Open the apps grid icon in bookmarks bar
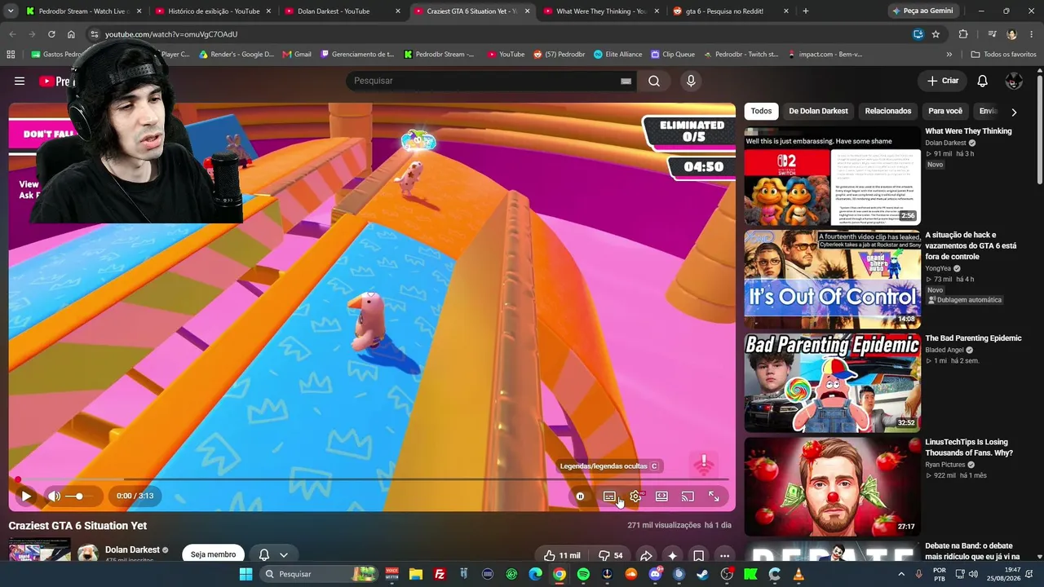The image size is (1044, 587). click(11, 55)
